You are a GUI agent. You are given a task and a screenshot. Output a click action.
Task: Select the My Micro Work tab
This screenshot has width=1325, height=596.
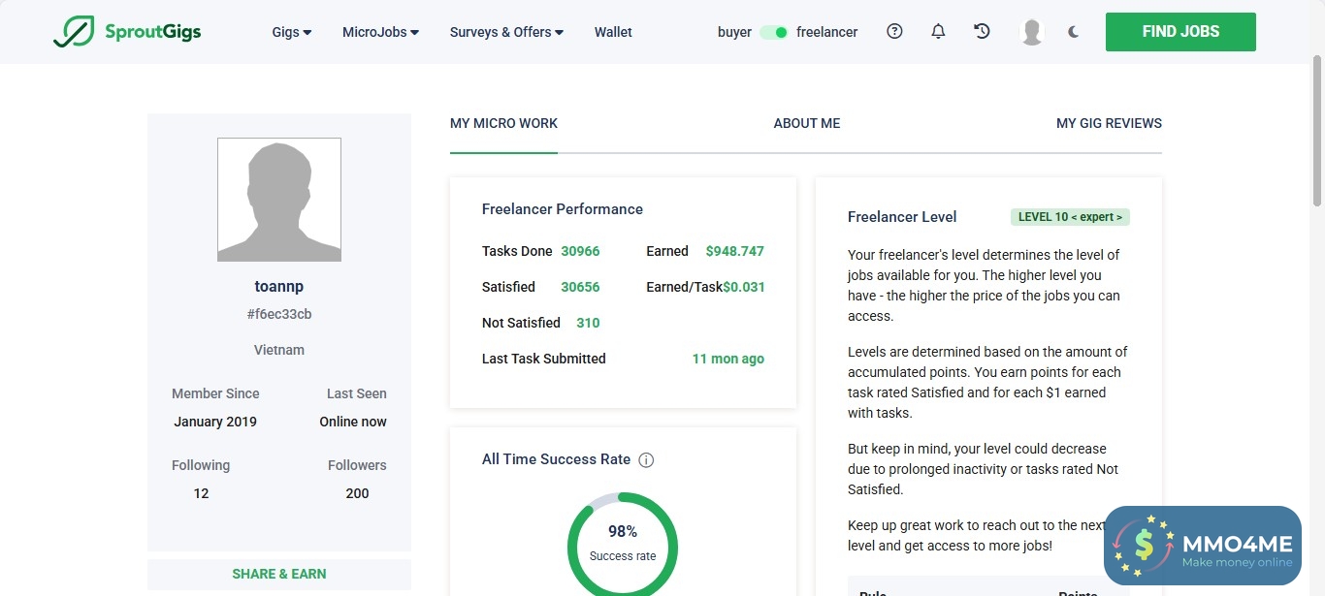pyautogui.click(x=503, y=124)
